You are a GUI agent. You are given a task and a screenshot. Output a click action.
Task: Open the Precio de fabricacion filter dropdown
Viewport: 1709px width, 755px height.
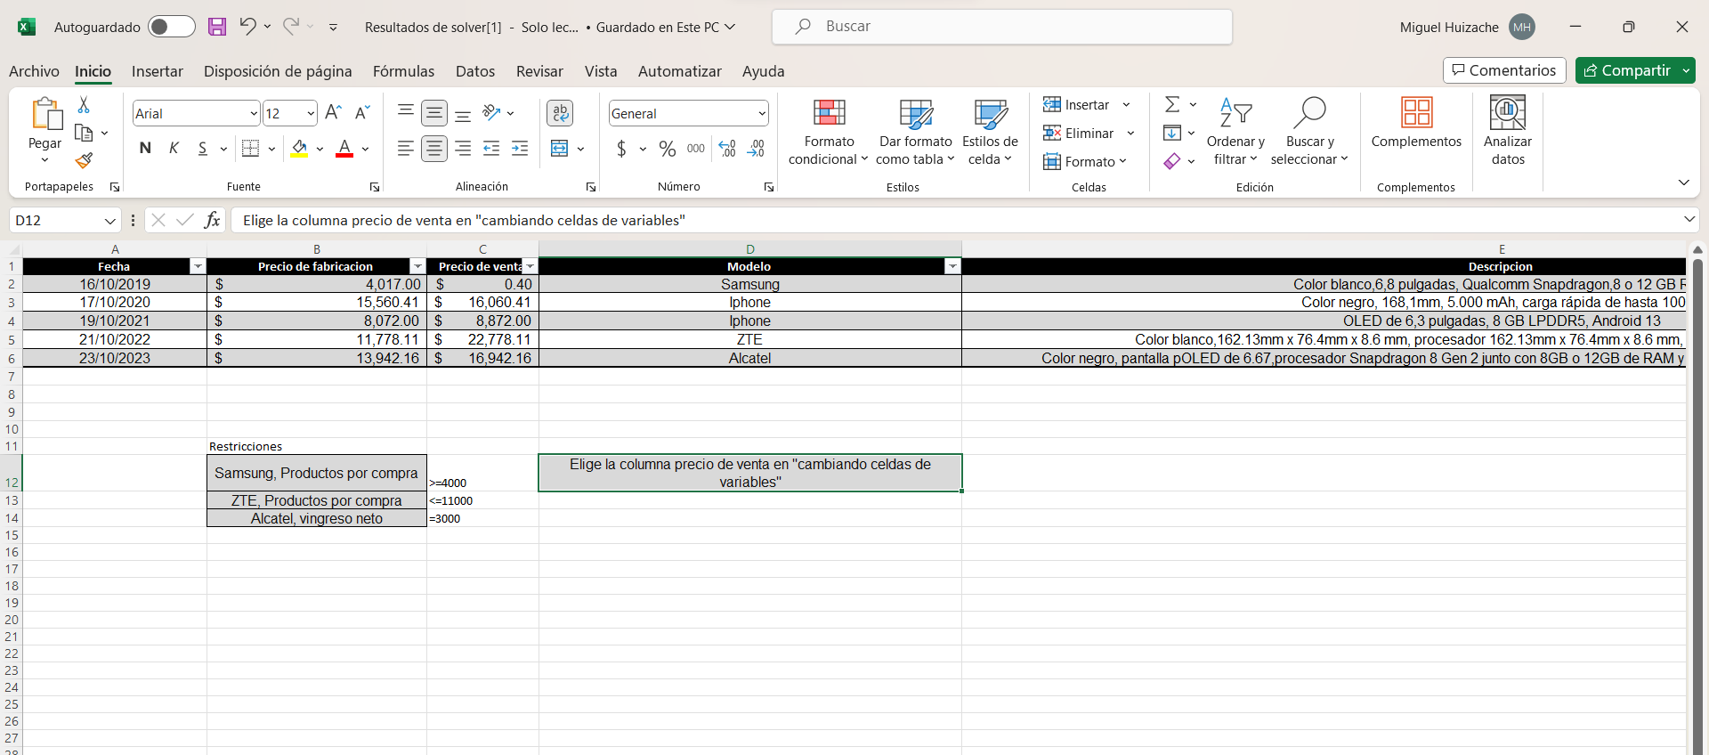(x=417, y=266)
